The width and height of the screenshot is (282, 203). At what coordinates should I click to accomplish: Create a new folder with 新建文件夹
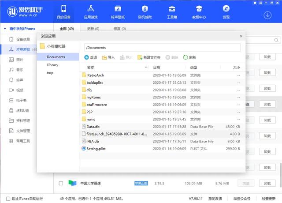tap(149, 57)
